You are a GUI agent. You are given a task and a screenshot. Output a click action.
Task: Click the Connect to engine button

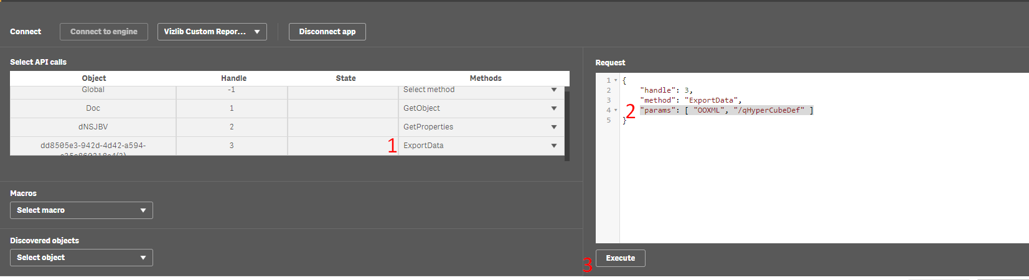(x=104, y=32)
